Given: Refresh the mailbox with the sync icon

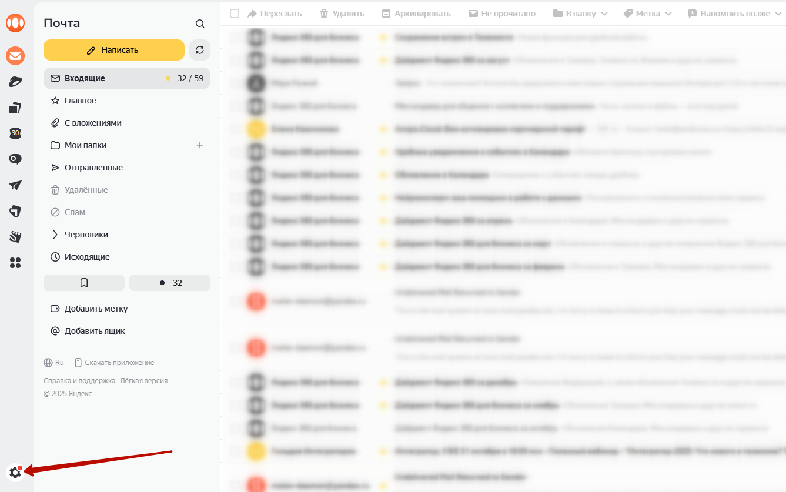Looking at the screenshot, I should pos(200,50).
